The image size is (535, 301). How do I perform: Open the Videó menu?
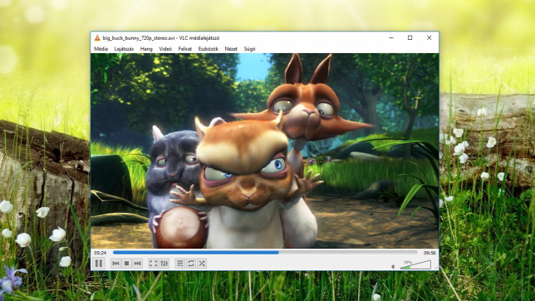point(165,49)
